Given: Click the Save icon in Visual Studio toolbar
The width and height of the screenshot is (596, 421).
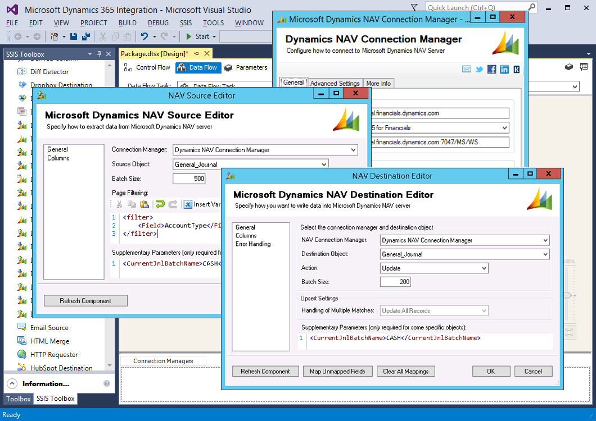Looking at the screenshot, I should pyautogui.click(x=74, y=36).
